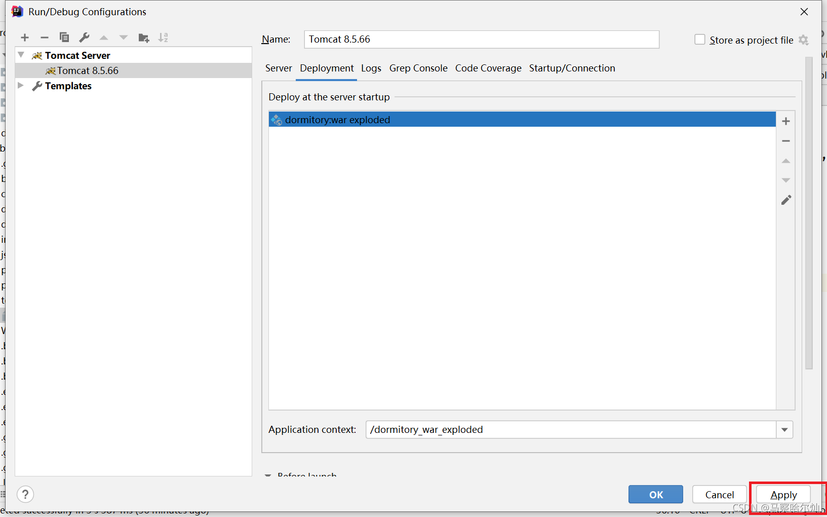This screenshot has width=827, height=517.
Task: Open project file storage settings gear
Action: [x=804, y=40]
